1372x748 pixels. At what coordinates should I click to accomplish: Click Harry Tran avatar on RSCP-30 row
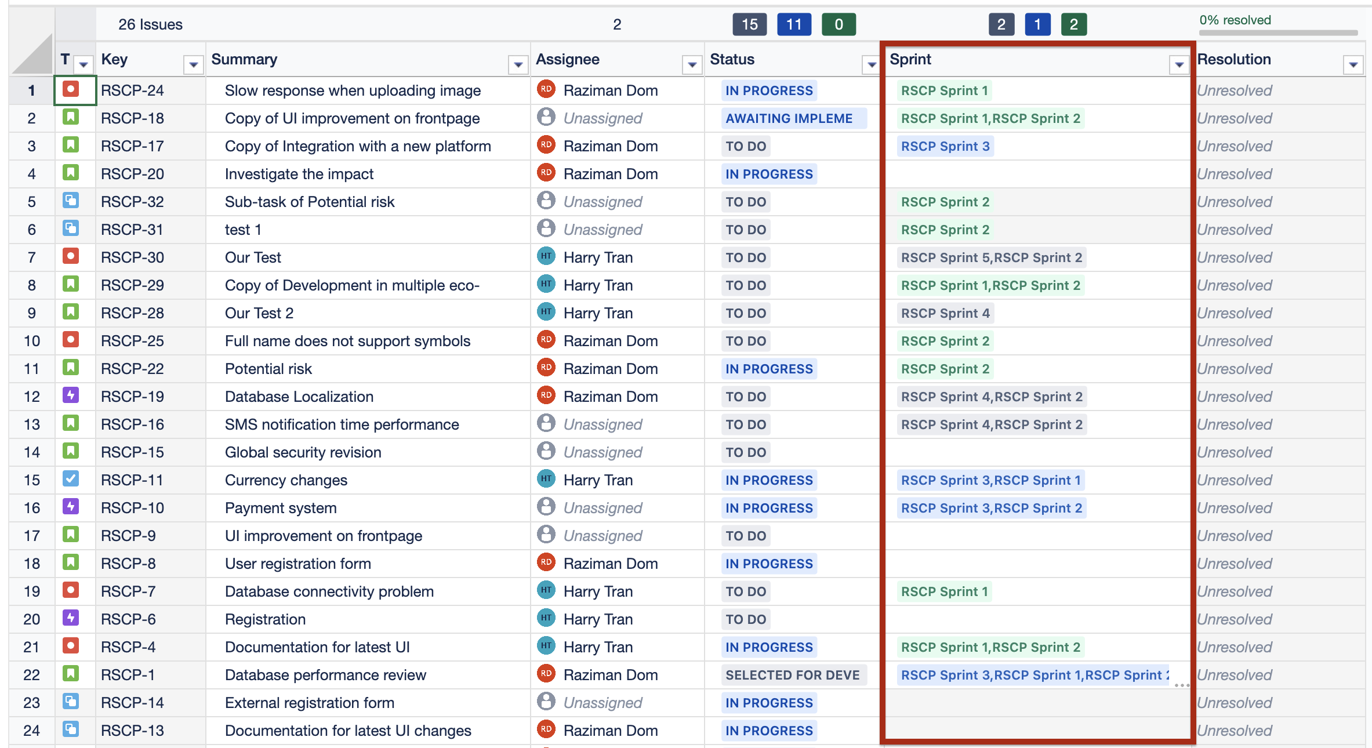point(546,256)
